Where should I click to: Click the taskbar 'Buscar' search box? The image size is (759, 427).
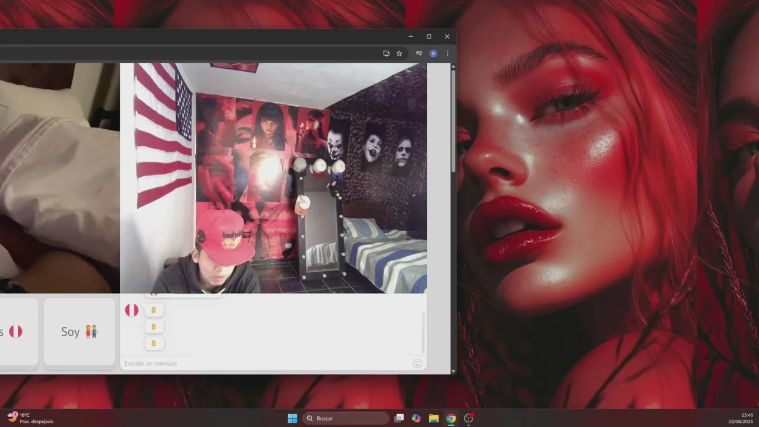[346, 418]
